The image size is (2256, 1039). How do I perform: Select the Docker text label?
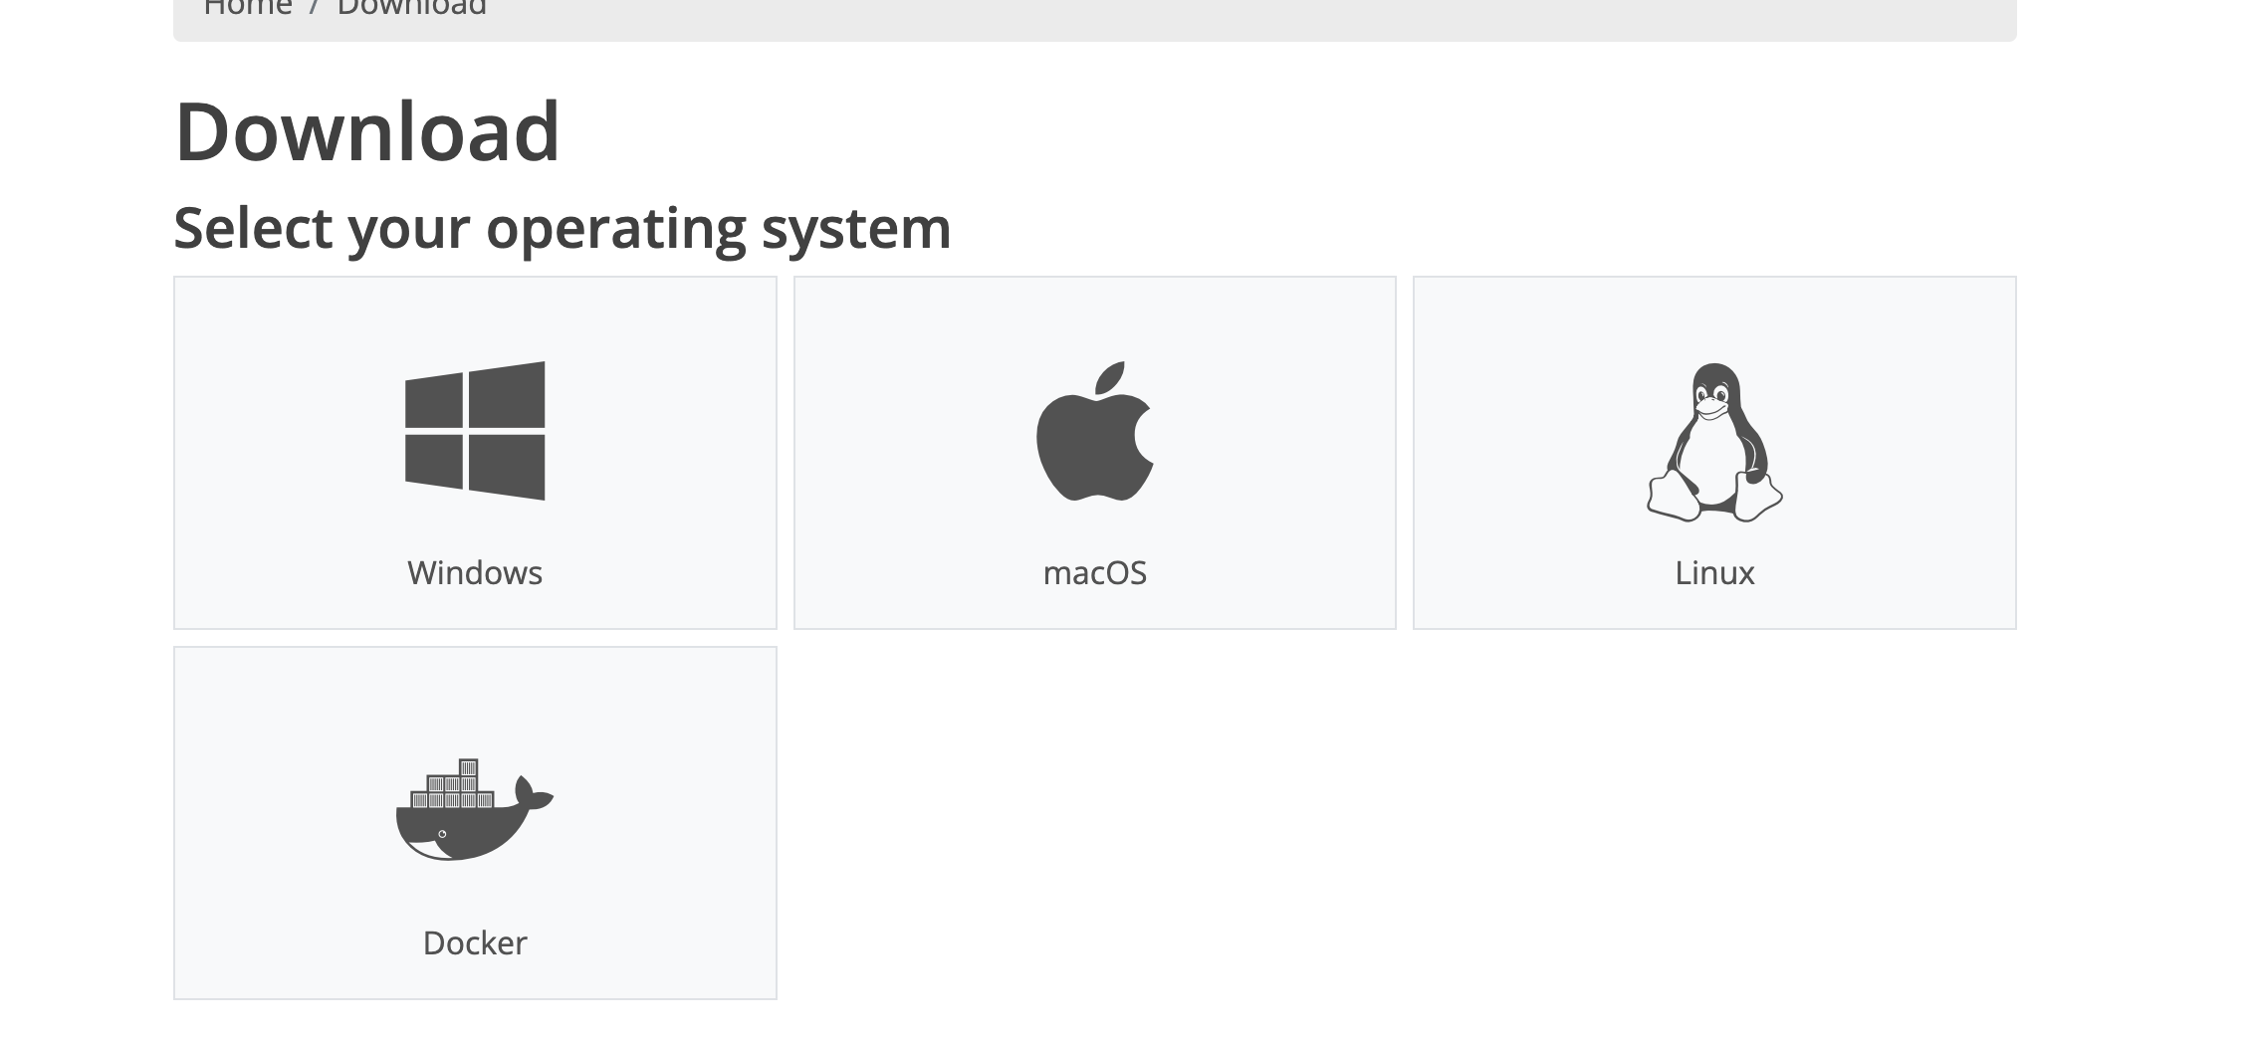pyautogui.click(x=475, y=943)
